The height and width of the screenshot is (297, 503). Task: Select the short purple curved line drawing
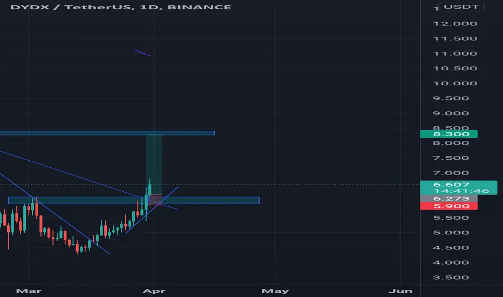tap(142, 53)
